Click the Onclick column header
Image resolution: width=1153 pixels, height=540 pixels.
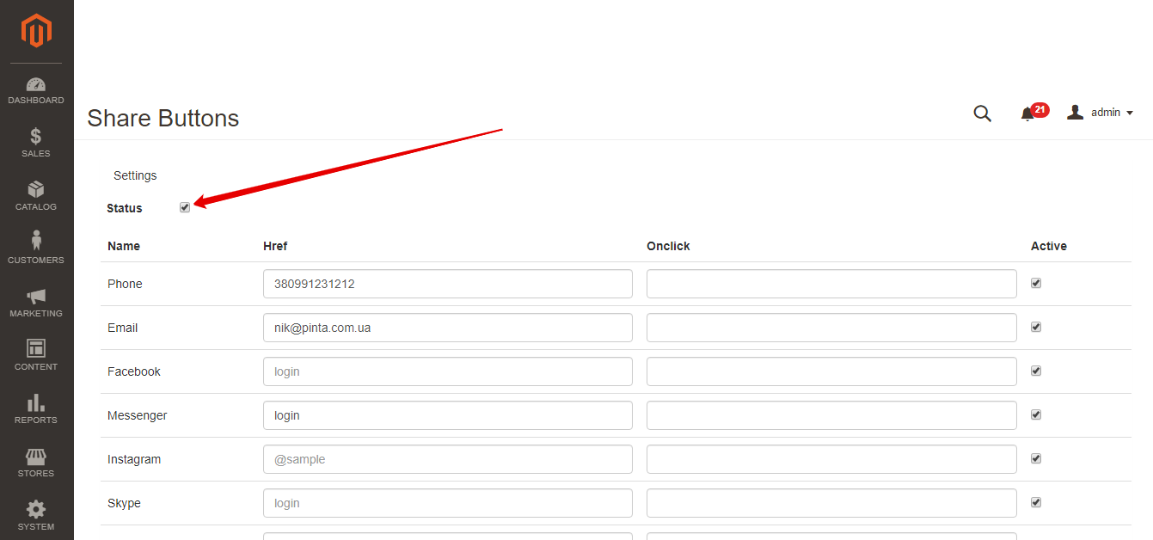(668, 246)
